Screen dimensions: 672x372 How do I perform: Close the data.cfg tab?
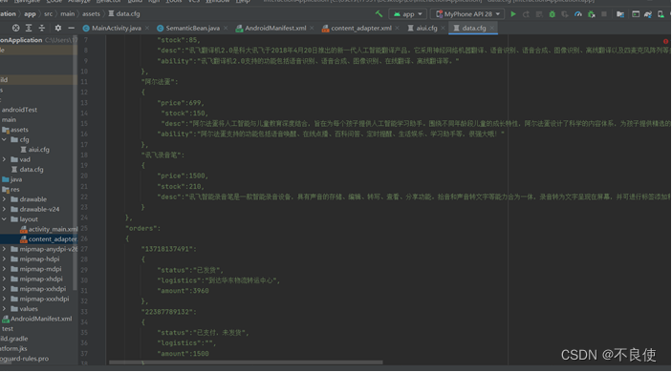492,29
